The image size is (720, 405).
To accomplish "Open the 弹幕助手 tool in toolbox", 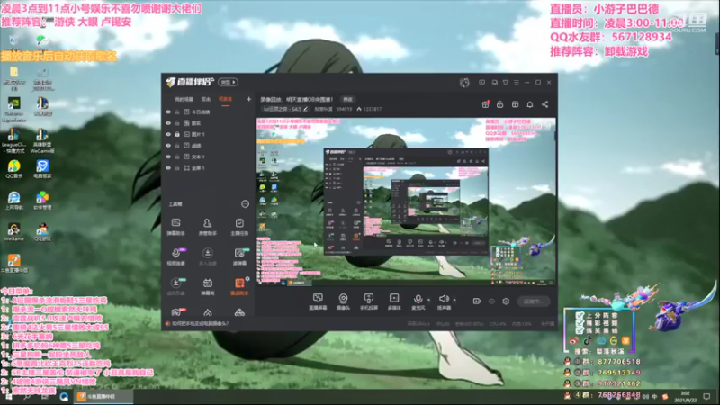I will 175,227.
